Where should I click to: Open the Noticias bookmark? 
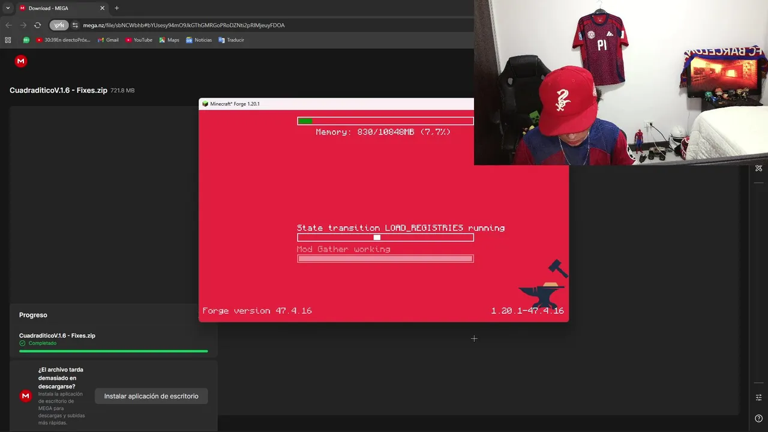(199, 40)
